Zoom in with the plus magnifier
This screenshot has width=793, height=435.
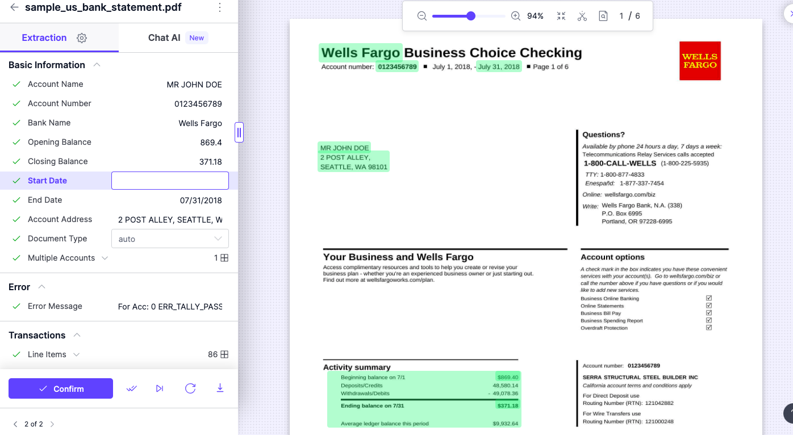[x=516, y=16]
